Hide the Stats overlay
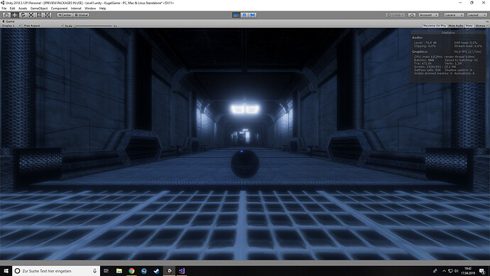The height and width of the screenshot is (276, 490). click(x=469, y=26)
